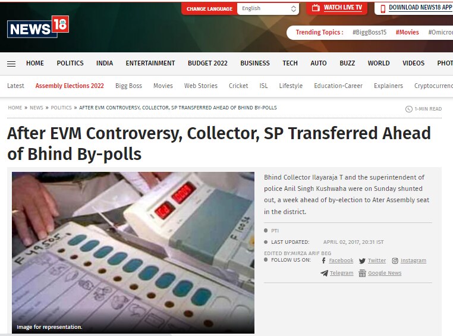Image resolution: width=453 pixels, height=336 pixels.
Task: Click the Change Language label
Action: tap(209, 9)
